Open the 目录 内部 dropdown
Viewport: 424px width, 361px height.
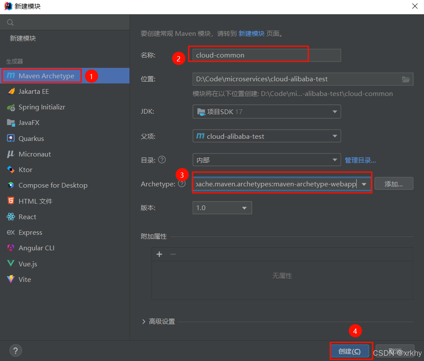click(267, 160)
